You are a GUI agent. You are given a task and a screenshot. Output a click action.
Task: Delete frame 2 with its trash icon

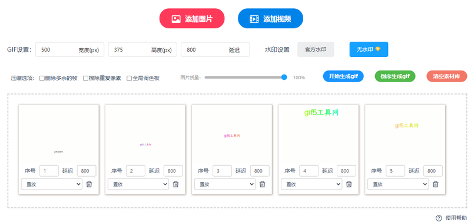point(175,184)
